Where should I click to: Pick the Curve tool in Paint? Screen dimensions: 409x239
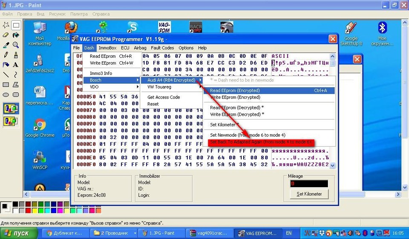coord(16,75)
